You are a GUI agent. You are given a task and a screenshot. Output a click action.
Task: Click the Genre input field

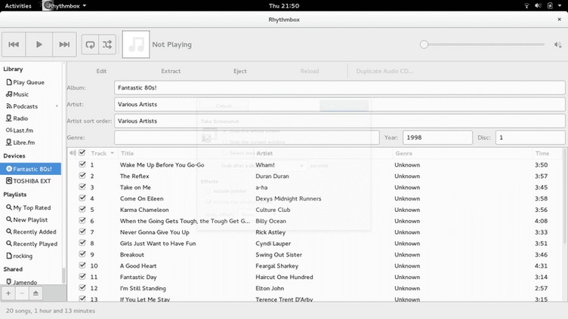[x=247, y=137]
